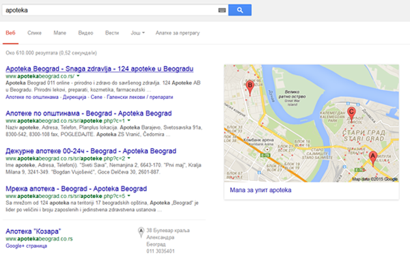Click the Велико ратно острво label on map
The image size is (410, 256).
coord(292,94)
